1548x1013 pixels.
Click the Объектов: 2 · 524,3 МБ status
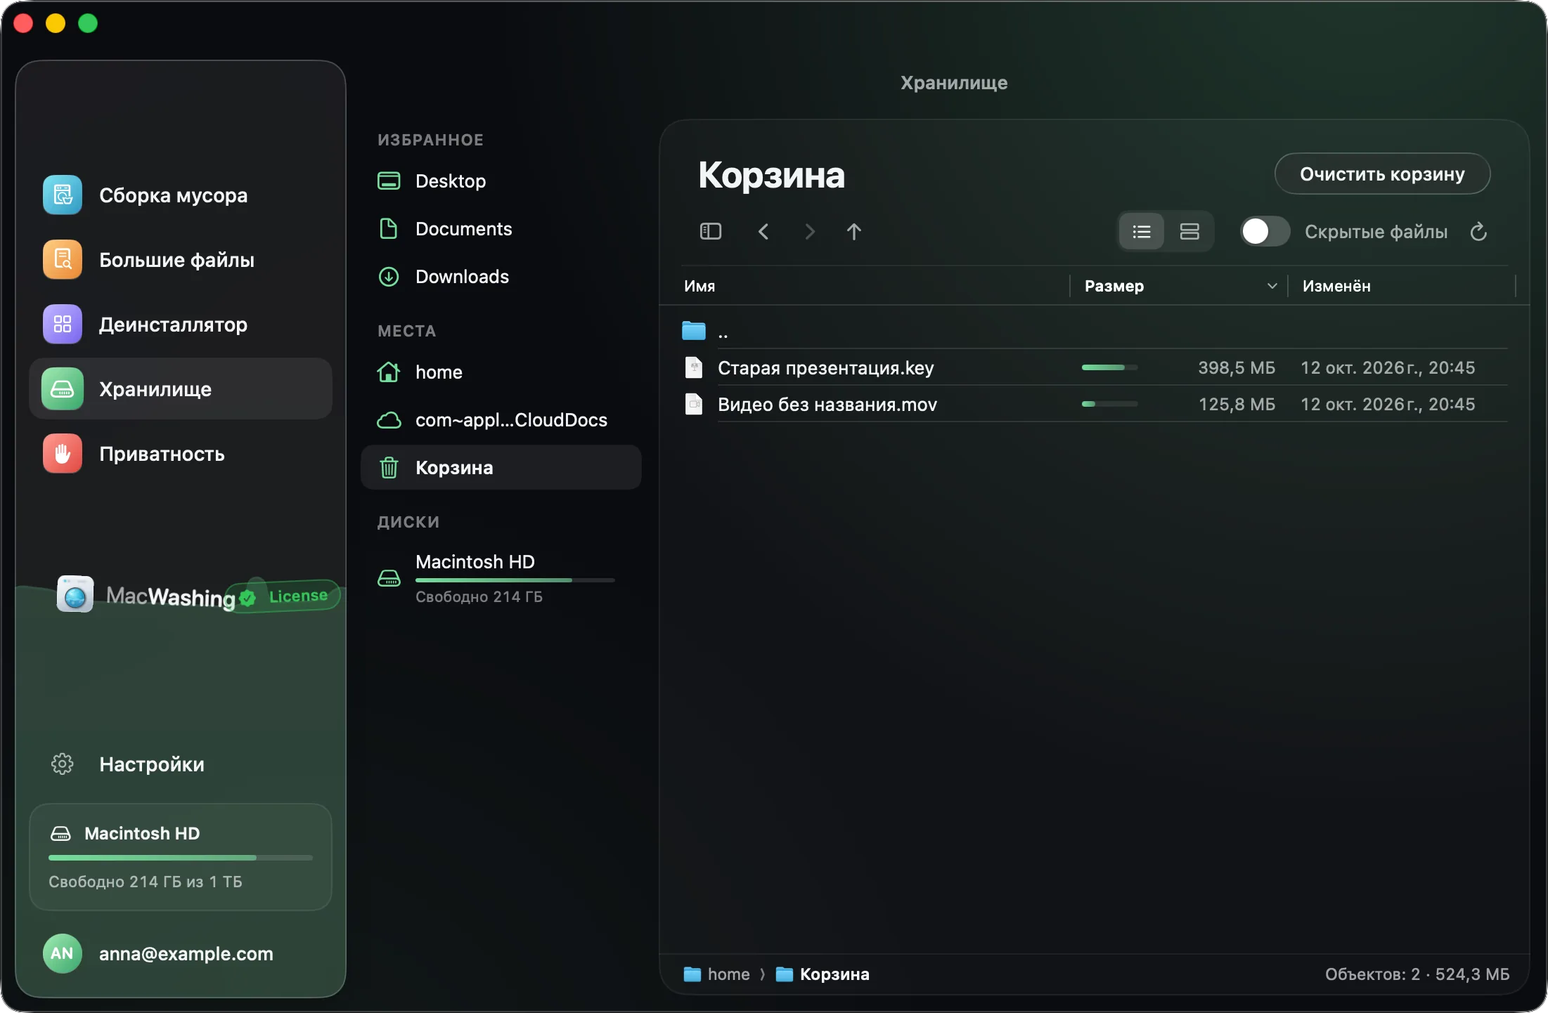tap(1417, 974)
